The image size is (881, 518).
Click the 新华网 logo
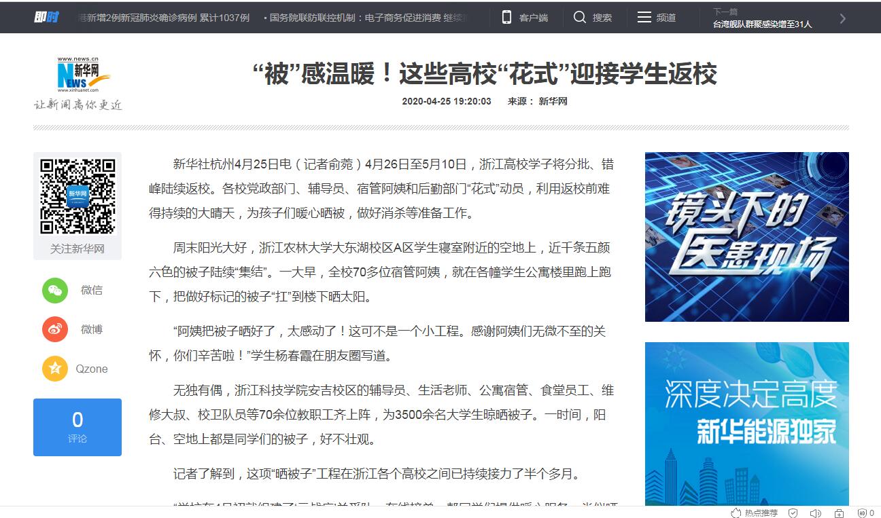tap(83, 73)
